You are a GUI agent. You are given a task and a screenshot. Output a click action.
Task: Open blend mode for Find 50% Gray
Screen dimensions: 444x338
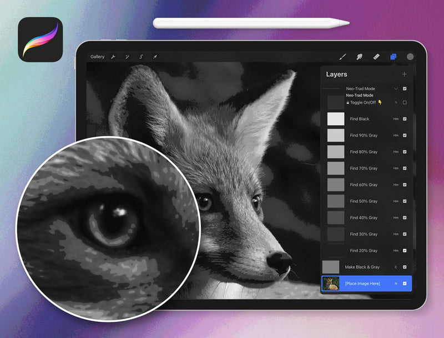click(x=396, y=201)
